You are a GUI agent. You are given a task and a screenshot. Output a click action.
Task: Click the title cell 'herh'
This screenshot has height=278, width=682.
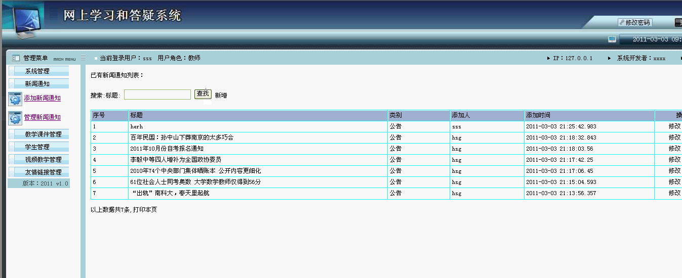pyautogui.click(x=137, y=126)
